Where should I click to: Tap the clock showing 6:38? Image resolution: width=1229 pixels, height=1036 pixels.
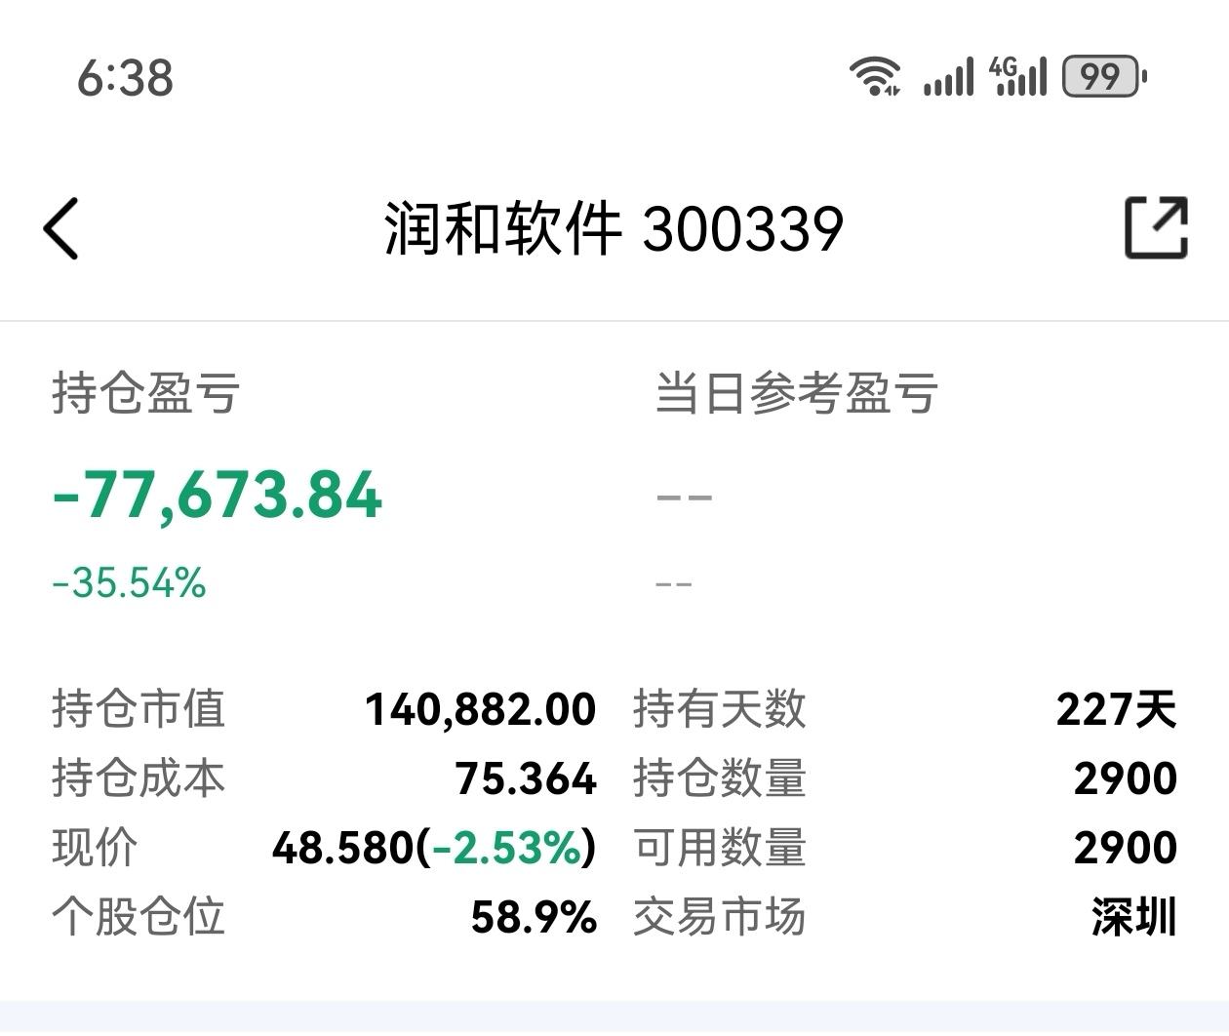pyautogui.click(x=125, y=78)
